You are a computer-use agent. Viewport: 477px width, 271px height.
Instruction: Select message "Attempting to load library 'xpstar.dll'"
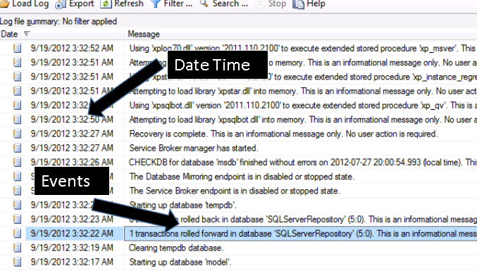(x=302, y=91)
